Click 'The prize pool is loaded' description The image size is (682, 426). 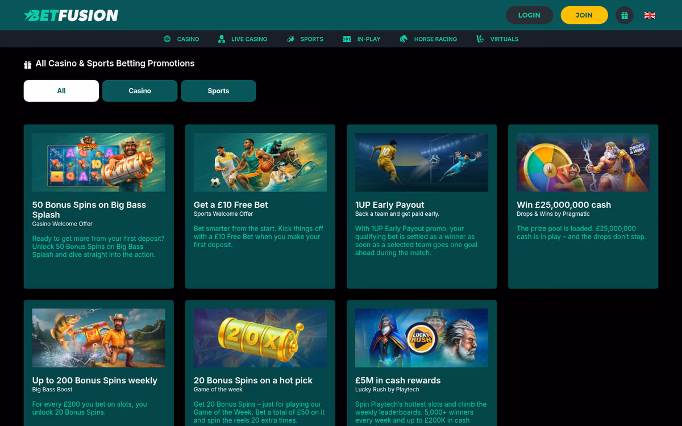point(581,233)
